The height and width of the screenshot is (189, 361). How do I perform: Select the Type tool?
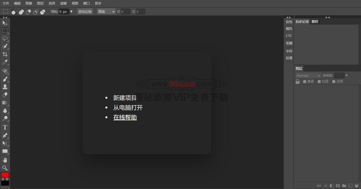(5, 127)
